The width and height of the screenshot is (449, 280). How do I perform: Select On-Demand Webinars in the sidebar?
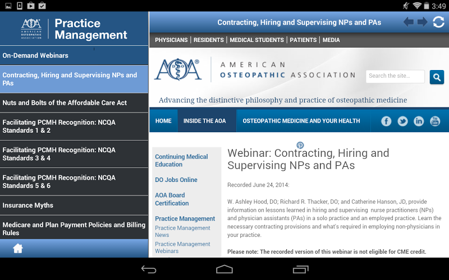tap(74, 55)
